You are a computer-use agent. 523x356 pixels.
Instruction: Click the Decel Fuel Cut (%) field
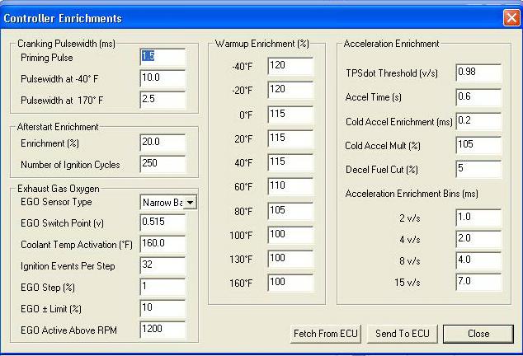(x=478, y=170)
